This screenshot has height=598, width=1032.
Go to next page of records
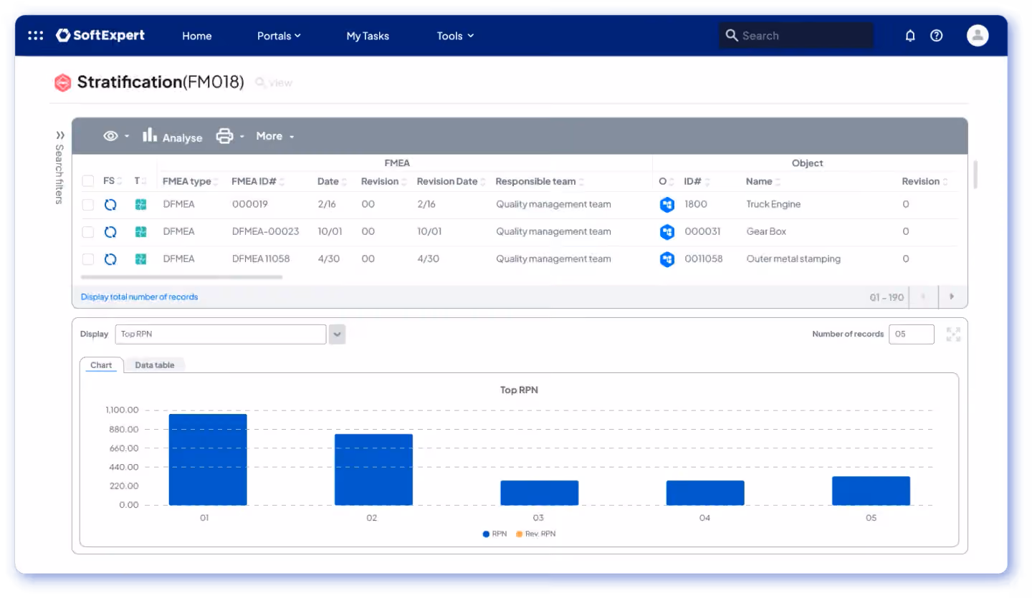[x=952, y=296]
